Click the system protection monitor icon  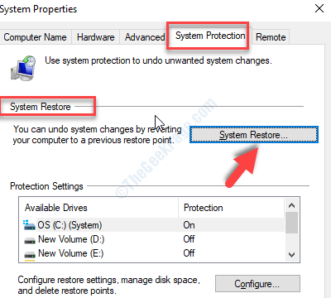pos(23,68)
